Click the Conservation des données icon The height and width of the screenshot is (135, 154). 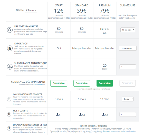click(9, 99)
